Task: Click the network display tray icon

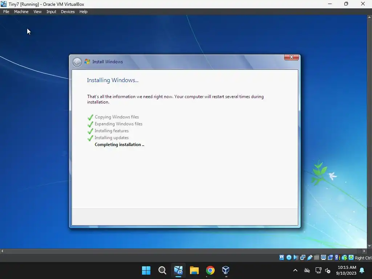Action: pos(318,270)
